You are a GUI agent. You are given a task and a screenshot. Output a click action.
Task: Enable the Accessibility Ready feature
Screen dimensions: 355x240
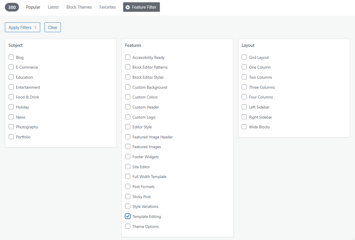point(127,57)
